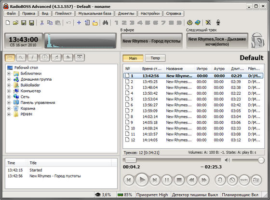Screen dimensions: 270x200
Task: Toggle the microphone icon
Action: (218, 23)
